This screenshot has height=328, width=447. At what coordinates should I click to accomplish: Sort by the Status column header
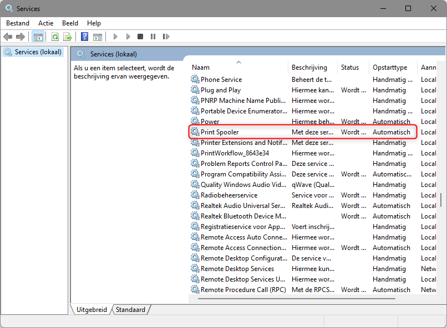(x=350, y=67)
